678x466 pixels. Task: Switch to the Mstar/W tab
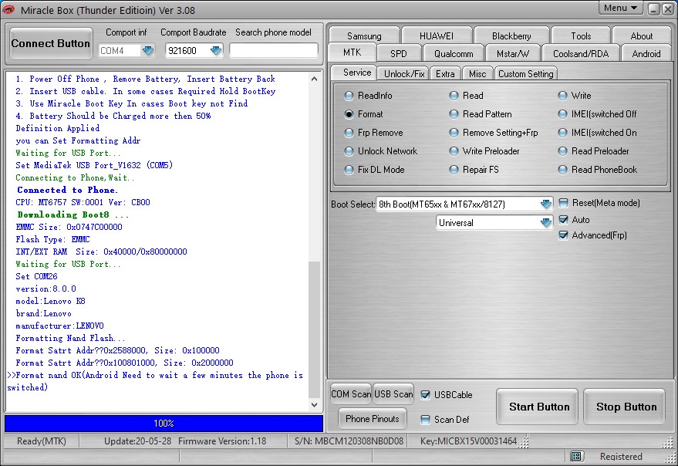(513, 54)
